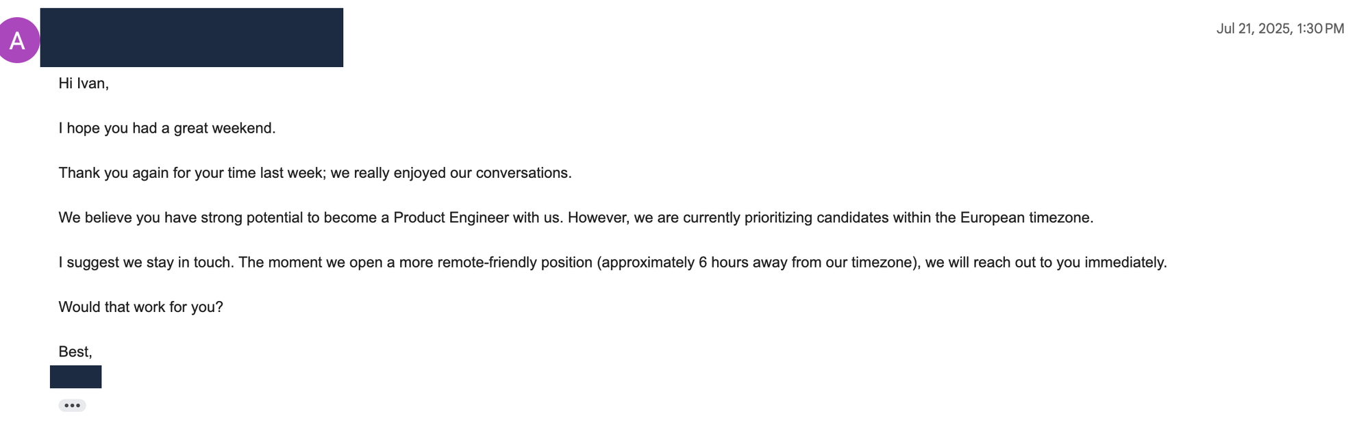The width and height of the screenshot is (1370, 429).
Task: Click the 'Hi Ivan,' greeting line
Action: pos(84,83)
